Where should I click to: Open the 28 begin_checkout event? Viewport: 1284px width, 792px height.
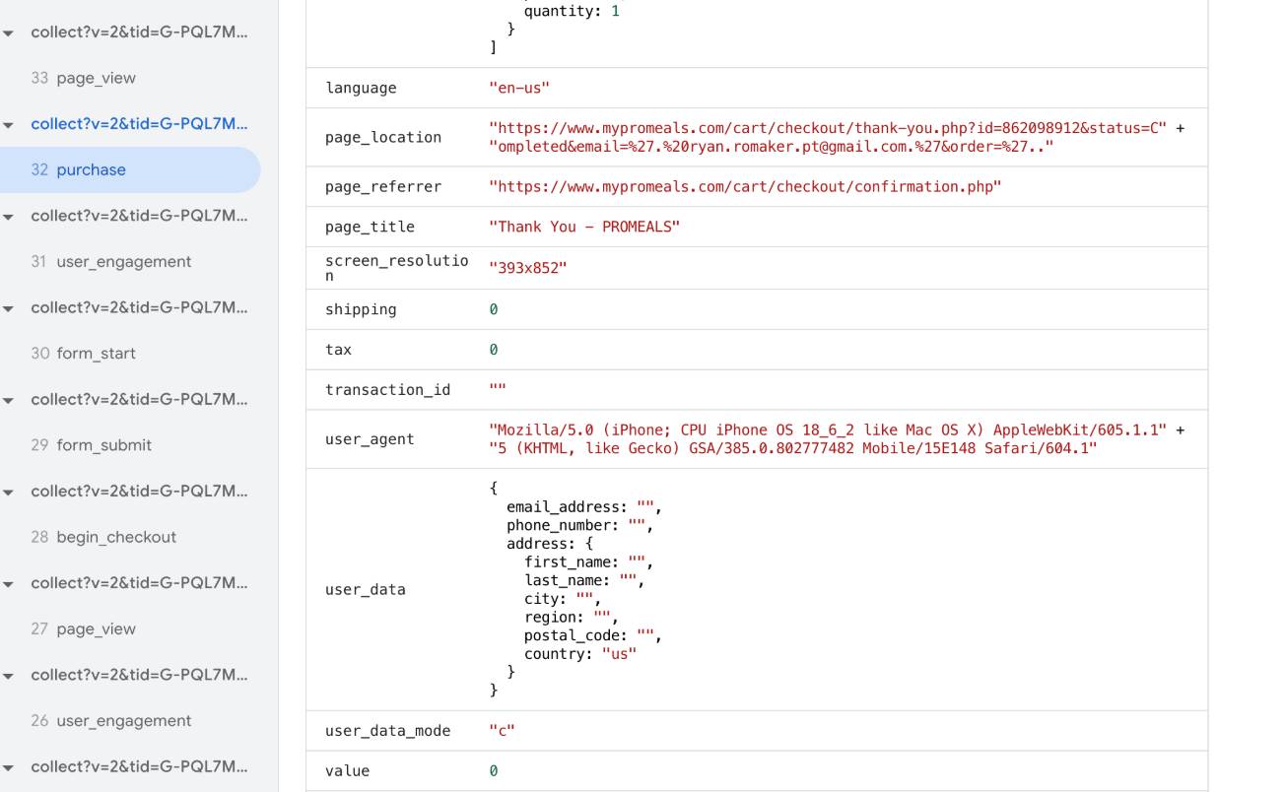pyautogui.click(x=103, y=537)
